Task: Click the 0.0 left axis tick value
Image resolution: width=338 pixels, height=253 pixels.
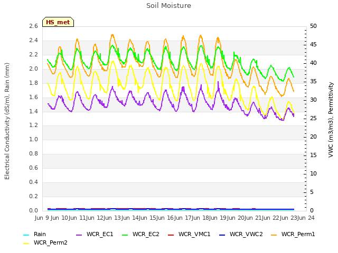Action: point(34,211)
